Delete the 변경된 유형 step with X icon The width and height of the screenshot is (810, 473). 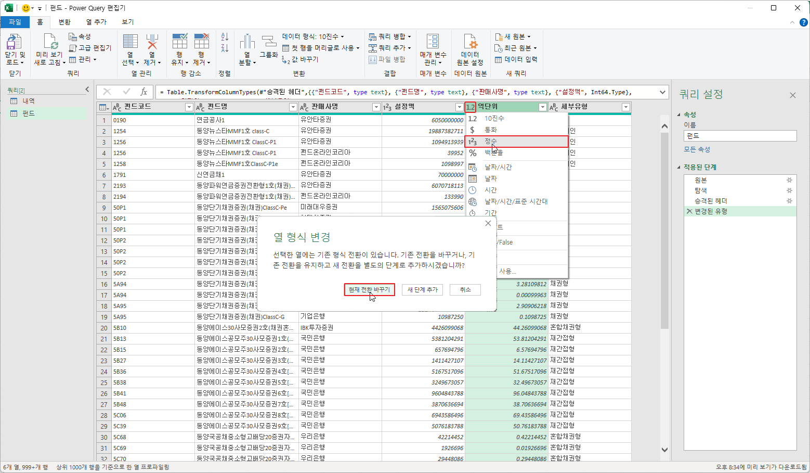coord(689,211)
